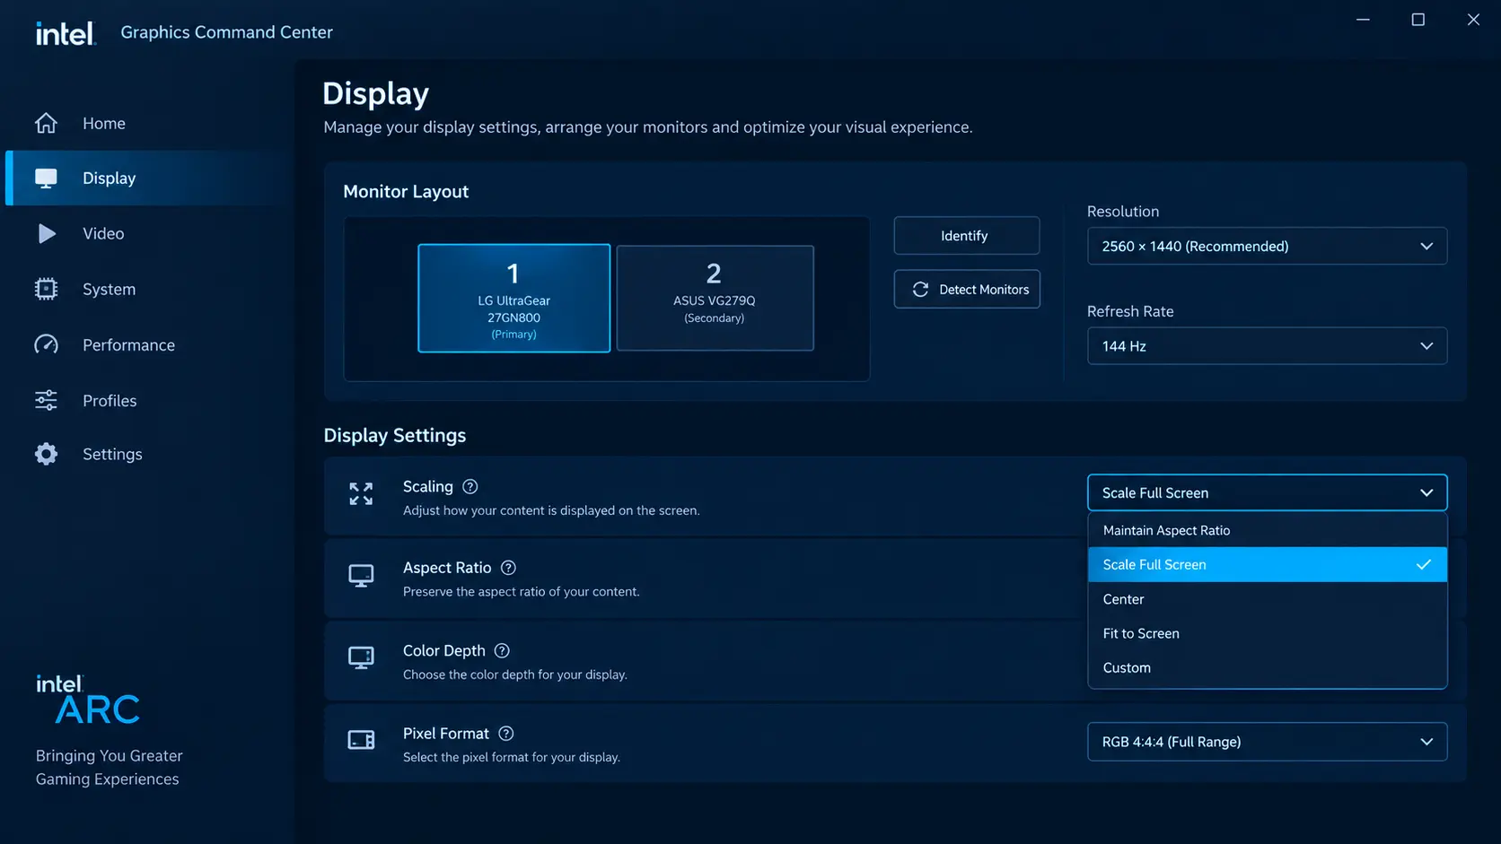Click the Scaling expand-arrows icon
Screen dimensions: 1501x844
click(x=361, y=493)
